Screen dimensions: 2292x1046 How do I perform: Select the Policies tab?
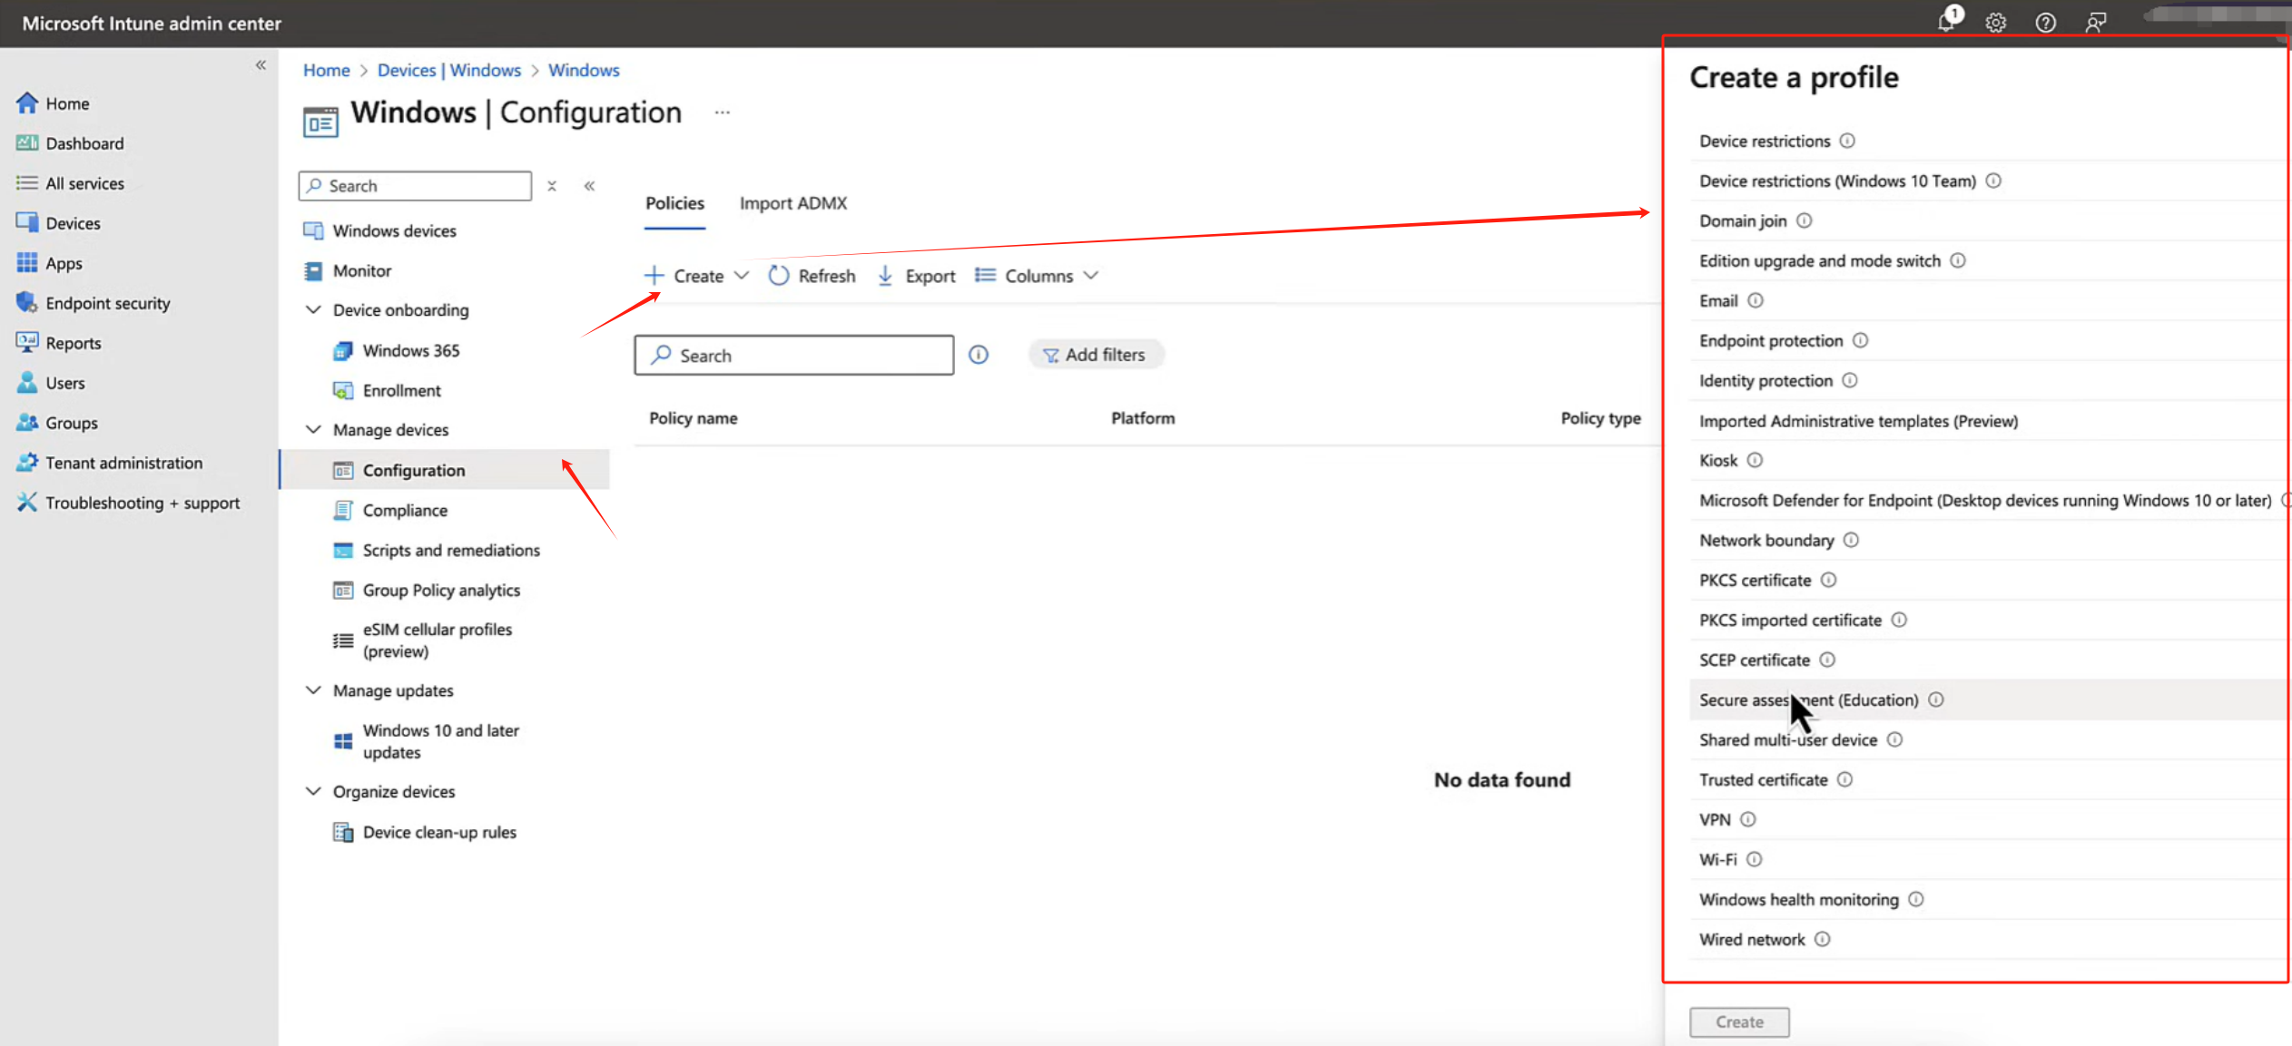pos(674,203)
